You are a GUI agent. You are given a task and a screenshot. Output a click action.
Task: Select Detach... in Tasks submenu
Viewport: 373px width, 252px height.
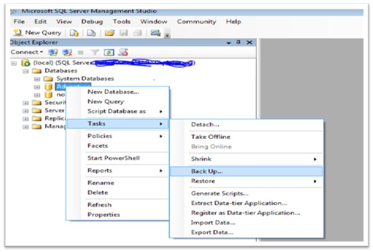pos(205,124)
